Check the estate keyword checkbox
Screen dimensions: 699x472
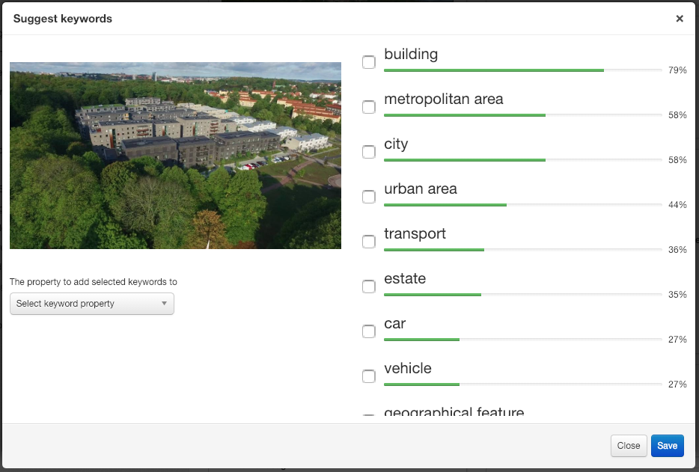pos(369,286)
